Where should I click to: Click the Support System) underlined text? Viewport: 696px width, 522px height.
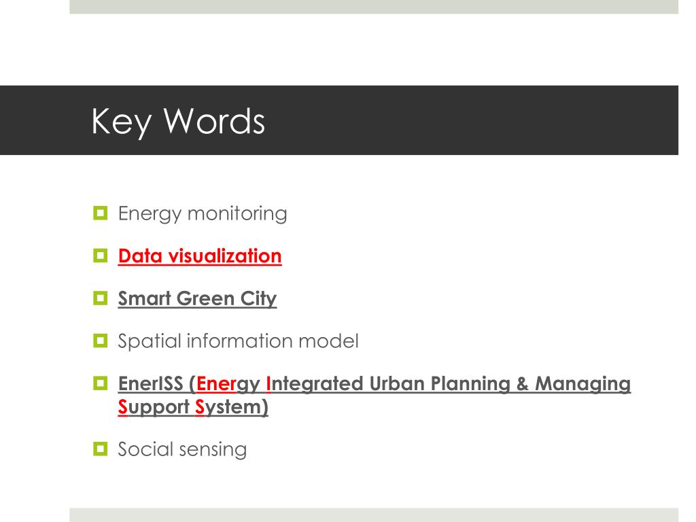pyautogui.click(x=193, y=407)
